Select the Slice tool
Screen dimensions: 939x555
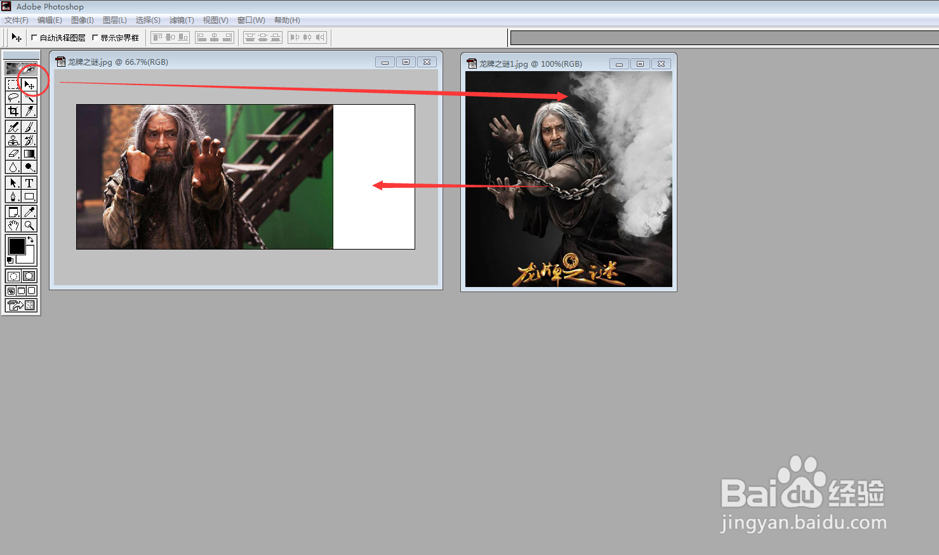coord(29,110)
